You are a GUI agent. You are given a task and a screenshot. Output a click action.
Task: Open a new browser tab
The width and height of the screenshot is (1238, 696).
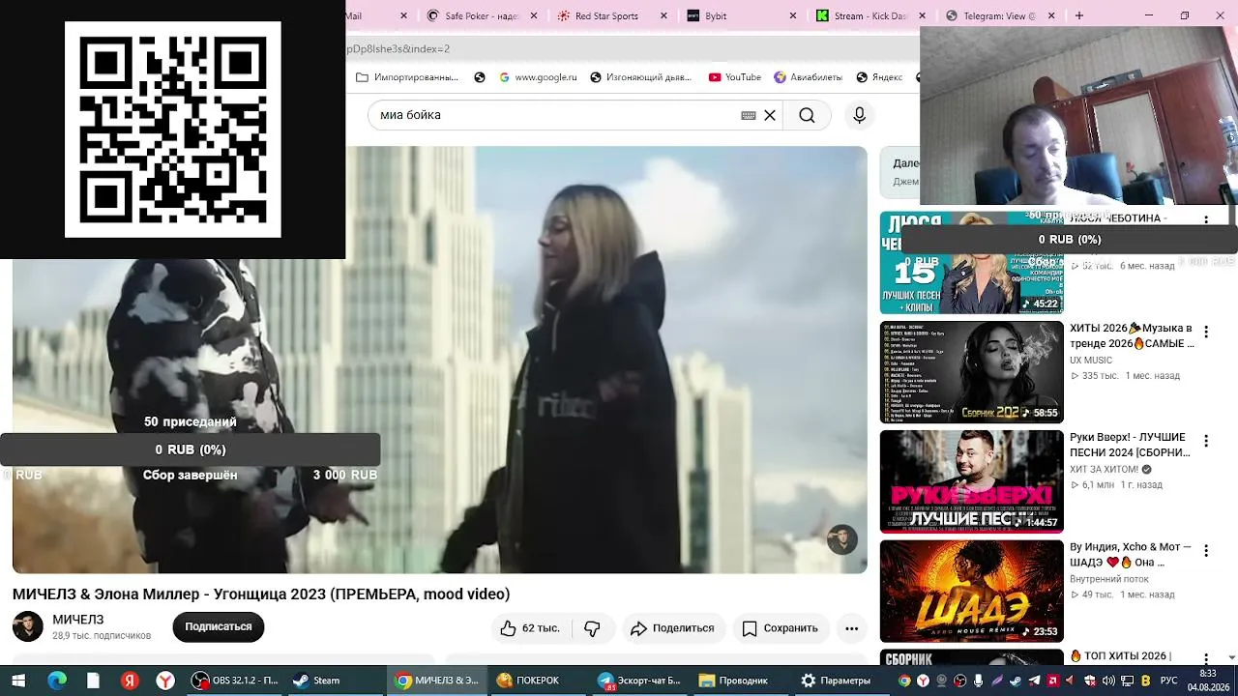(x=1078, y=15)
